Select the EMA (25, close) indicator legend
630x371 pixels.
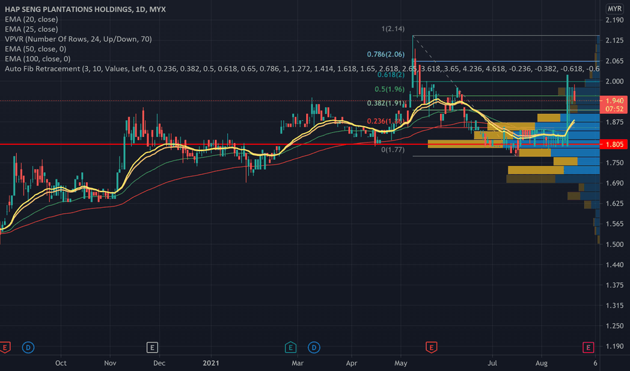pyautogui.click(x=31, y=29)
